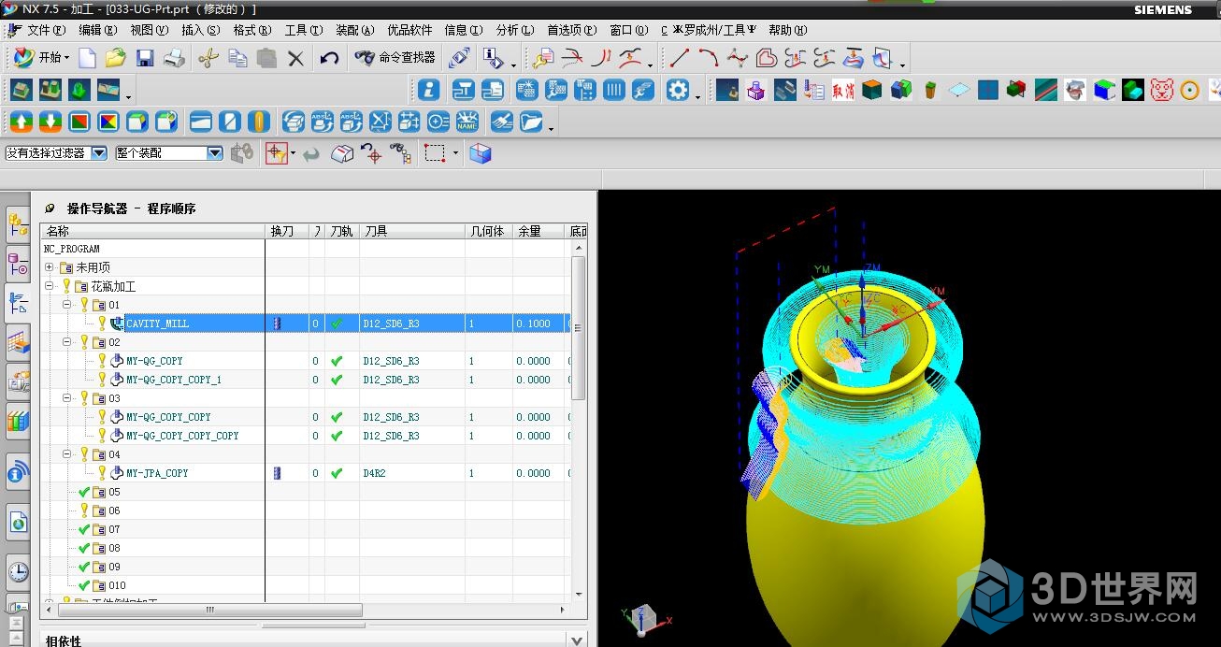Sort by the 刀具 column header

412,231
